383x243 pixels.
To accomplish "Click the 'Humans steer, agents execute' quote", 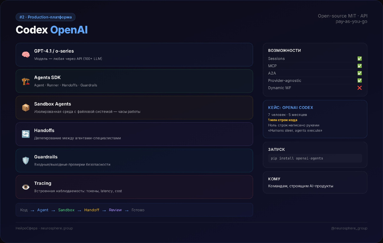I will coord(295,131).
